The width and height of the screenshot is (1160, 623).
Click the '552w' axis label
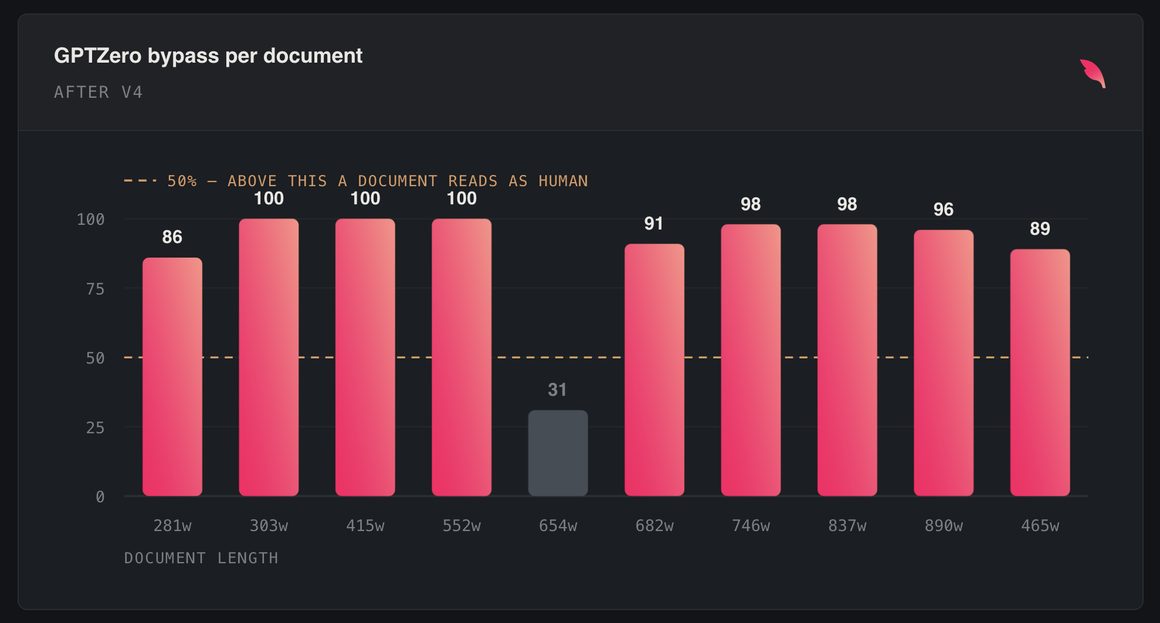pyautogui.click(x=462, y=526)
